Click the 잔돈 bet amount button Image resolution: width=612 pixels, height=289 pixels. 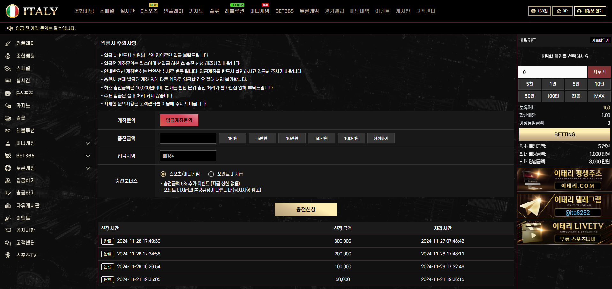tap(576, 96)
